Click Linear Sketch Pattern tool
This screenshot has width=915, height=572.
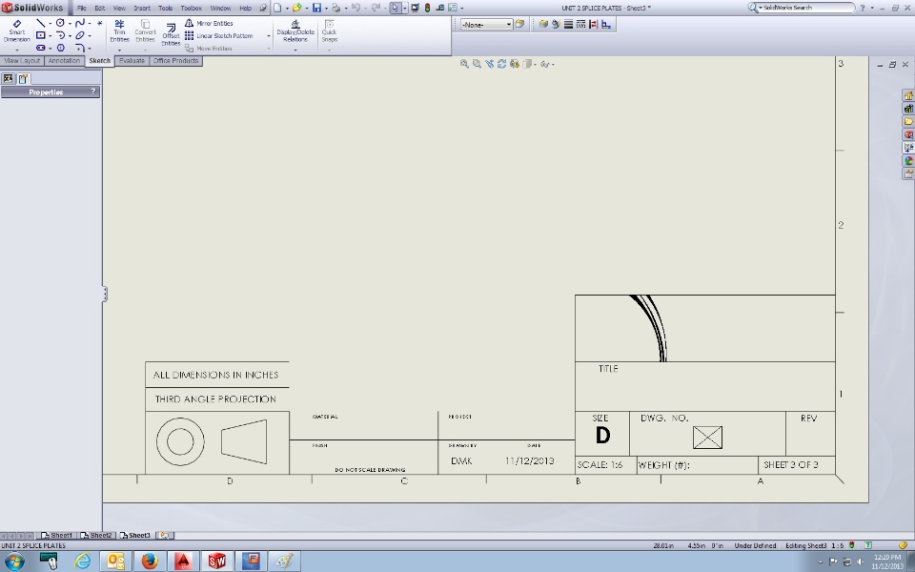219,35
